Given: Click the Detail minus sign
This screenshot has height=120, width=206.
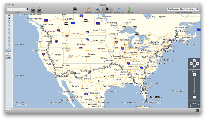Looking at the screenshot, I should (190, 105).
